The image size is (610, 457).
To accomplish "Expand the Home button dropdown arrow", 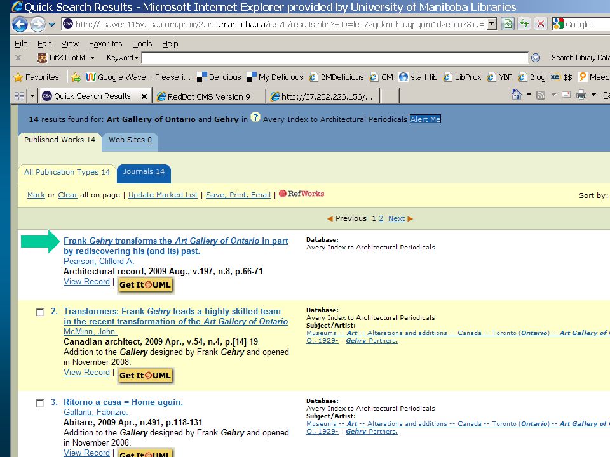I will (529, 95).
